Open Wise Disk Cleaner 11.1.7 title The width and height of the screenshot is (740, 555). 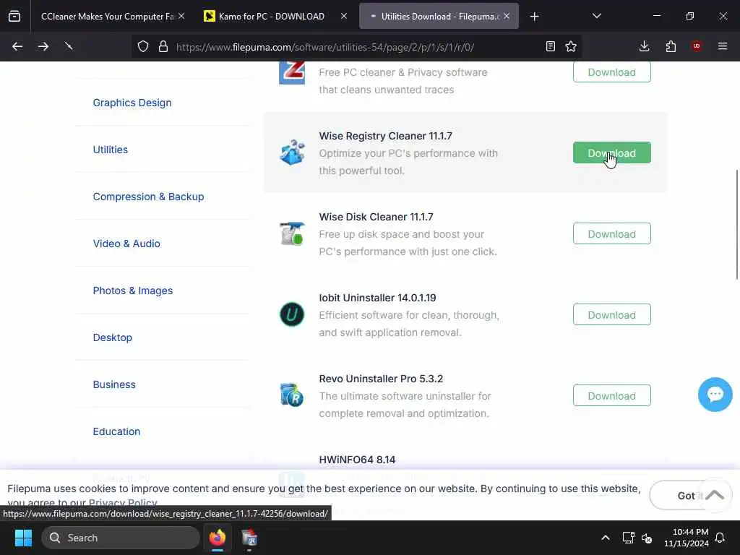point(376,217)
